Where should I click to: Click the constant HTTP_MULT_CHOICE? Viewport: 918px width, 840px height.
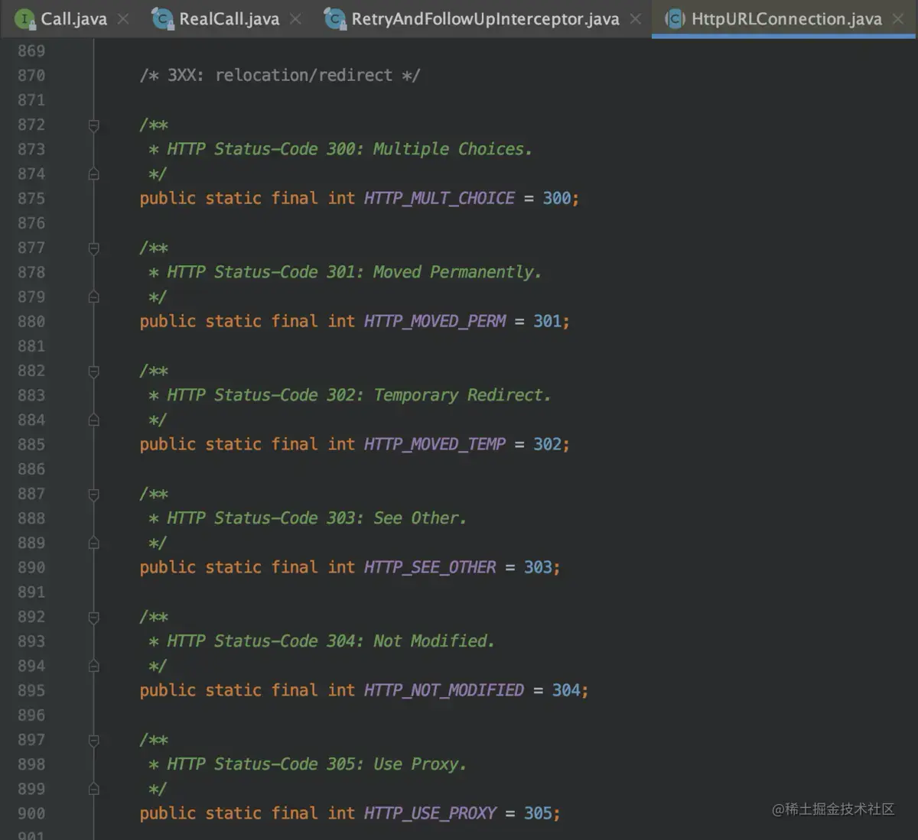[439, 198]
